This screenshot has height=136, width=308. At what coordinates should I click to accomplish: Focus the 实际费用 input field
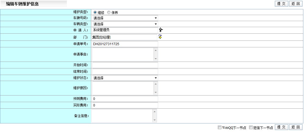tap(125, 105)
